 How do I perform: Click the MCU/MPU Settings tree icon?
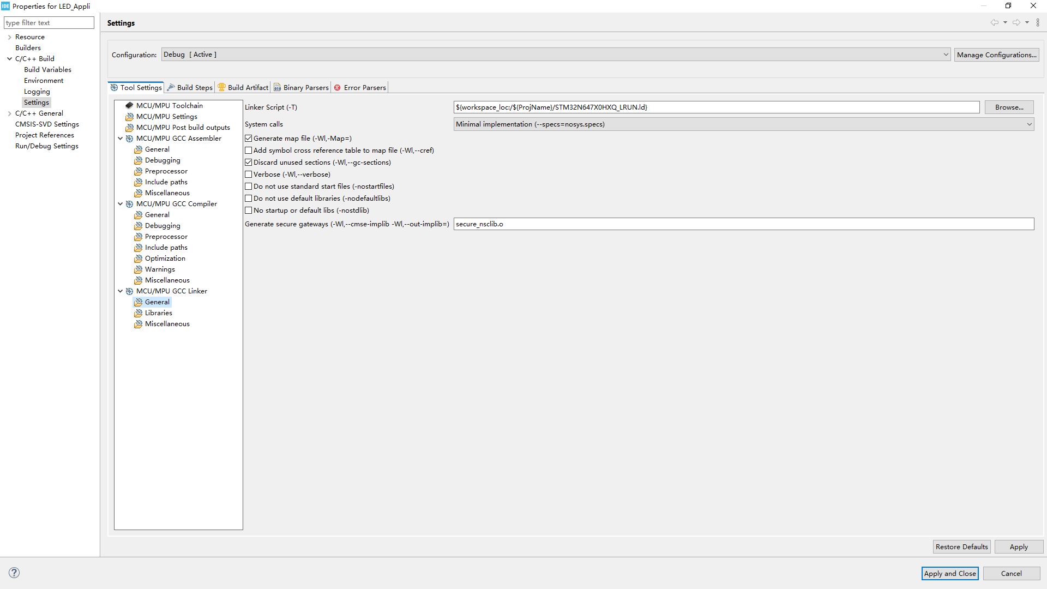[x=129, y=117]
